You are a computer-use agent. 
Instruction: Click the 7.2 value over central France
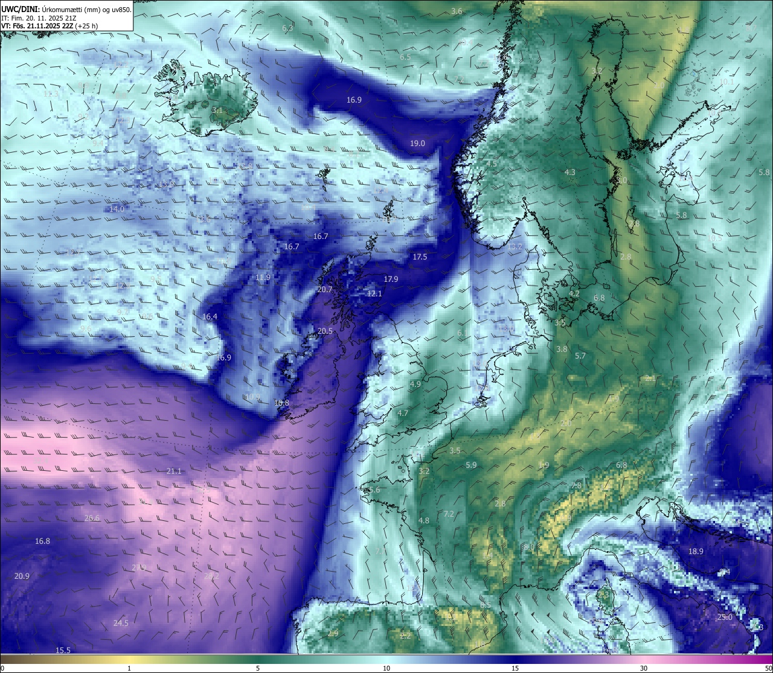(448, 514)
